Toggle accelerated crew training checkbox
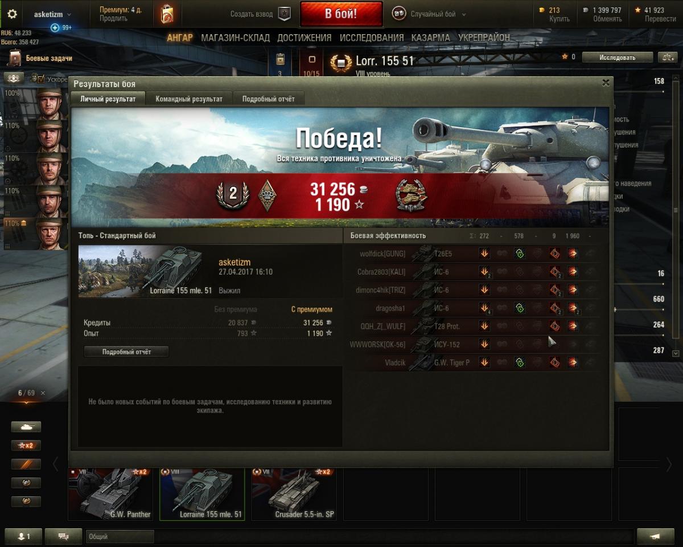This screenshot has height=547, width=683. pos(40,79)
